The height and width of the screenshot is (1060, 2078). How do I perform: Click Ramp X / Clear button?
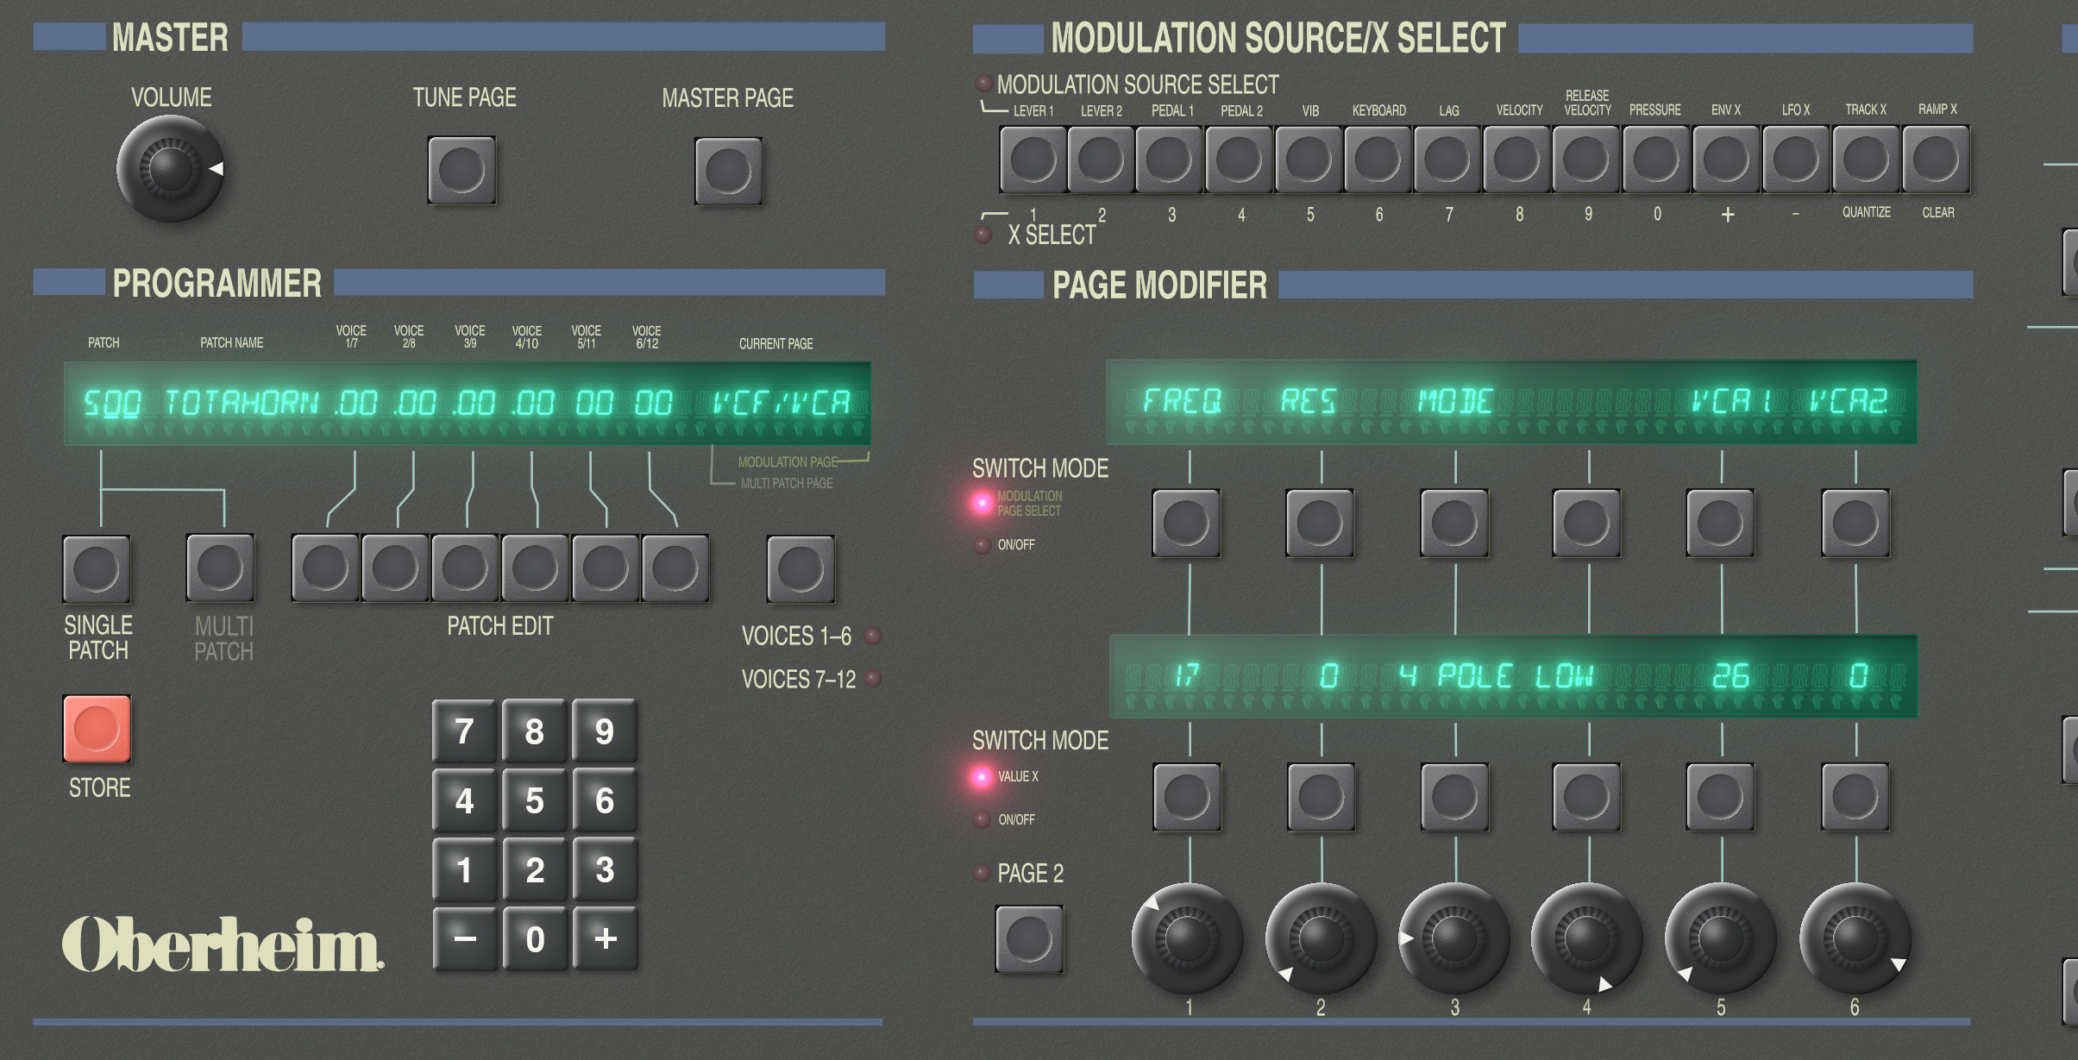click(x=1936, y=160)
